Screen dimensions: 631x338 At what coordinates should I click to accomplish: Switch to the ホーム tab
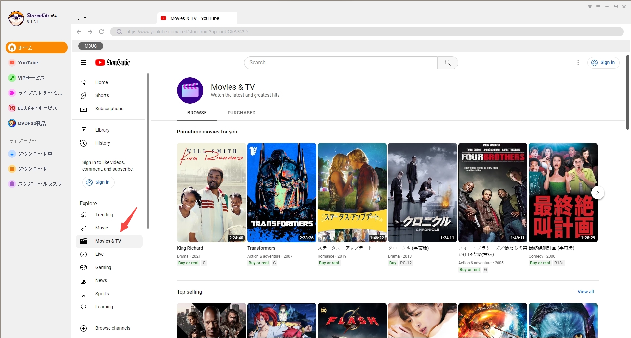point(85,18)
